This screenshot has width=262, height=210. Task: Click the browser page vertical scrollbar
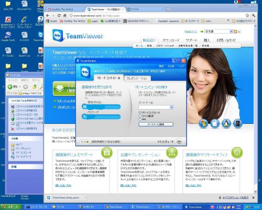(255, 109)
